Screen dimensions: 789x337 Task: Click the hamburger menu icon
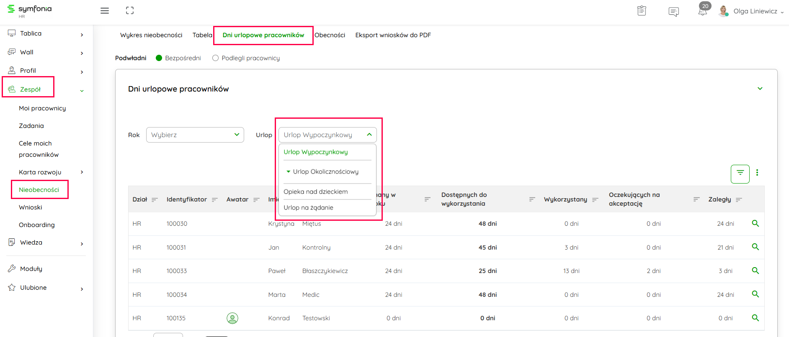pyautogui.click(x=105, y=11)
